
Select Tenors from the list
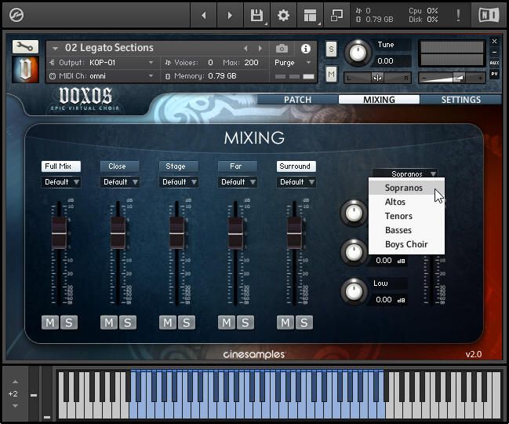(x=406, y=216)
